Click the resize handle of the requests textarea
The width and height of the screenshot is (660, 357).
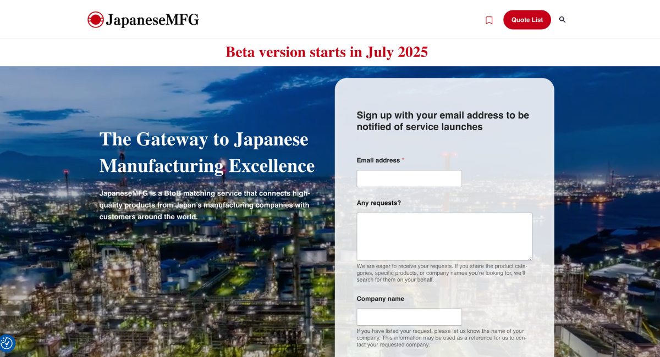pyautogui.click(x=529, y=258)
